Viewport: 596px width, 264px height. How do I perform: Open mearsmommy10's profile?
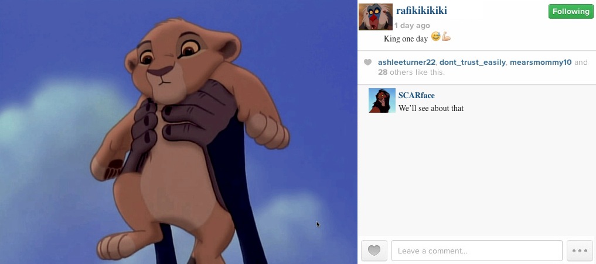tap(540, 62)
